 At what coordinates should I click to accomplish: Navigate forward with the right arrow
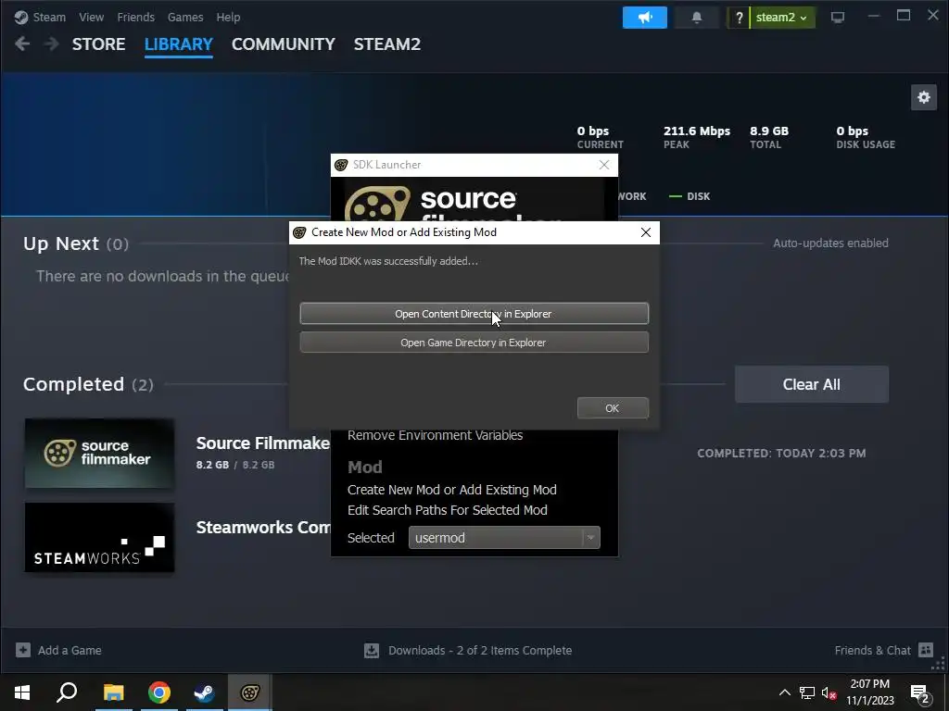coord(52,44)
